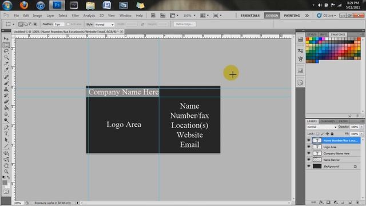Select the Hand tool

(6, 166)
